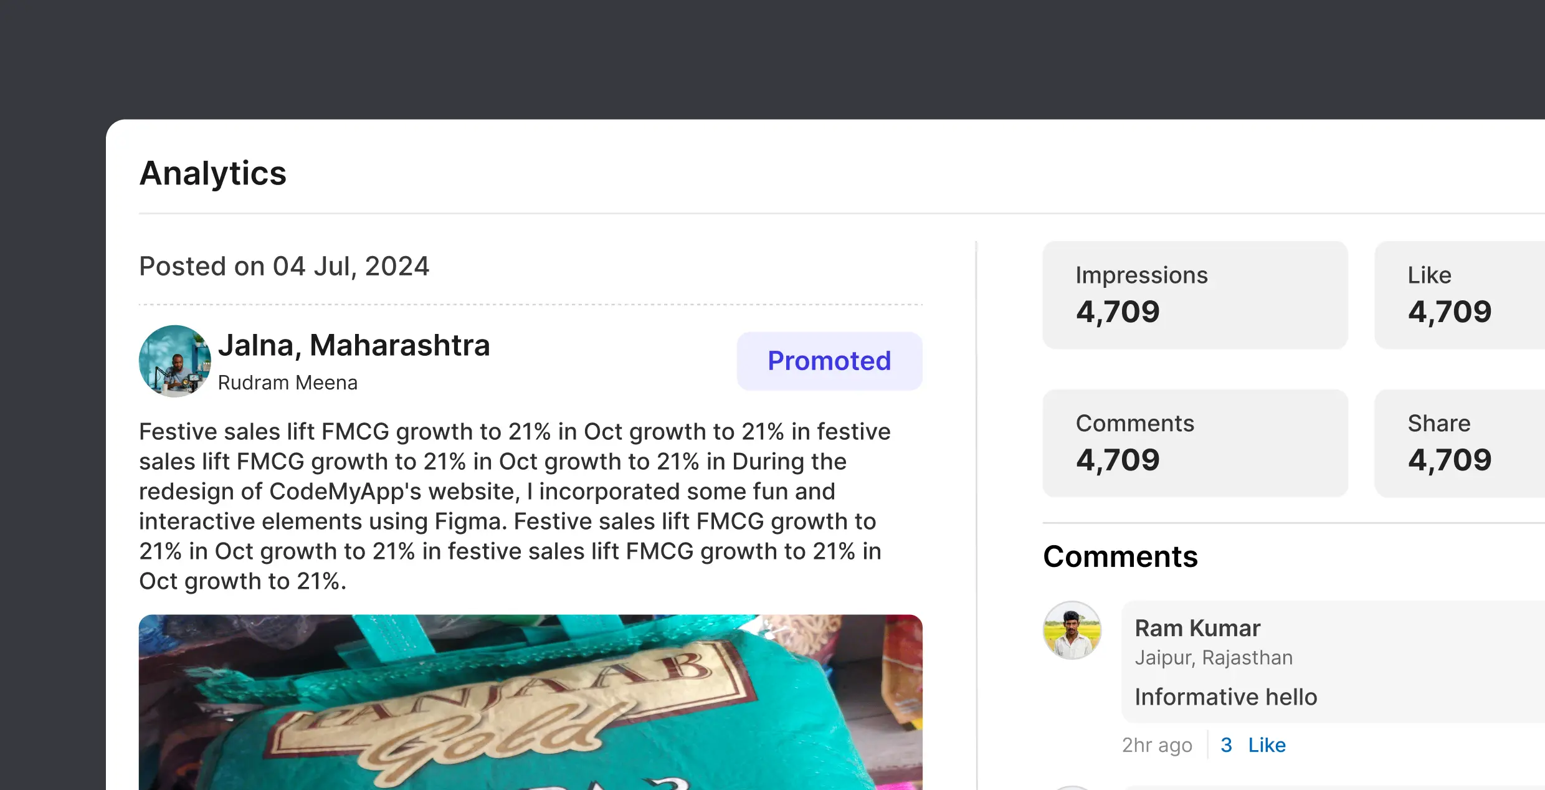
Task: Expand analytics date filter options
Action: (284, 265)
